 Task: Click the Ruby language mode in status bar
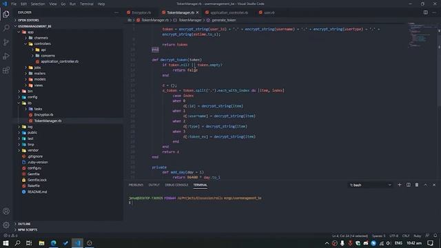point(418,236)
